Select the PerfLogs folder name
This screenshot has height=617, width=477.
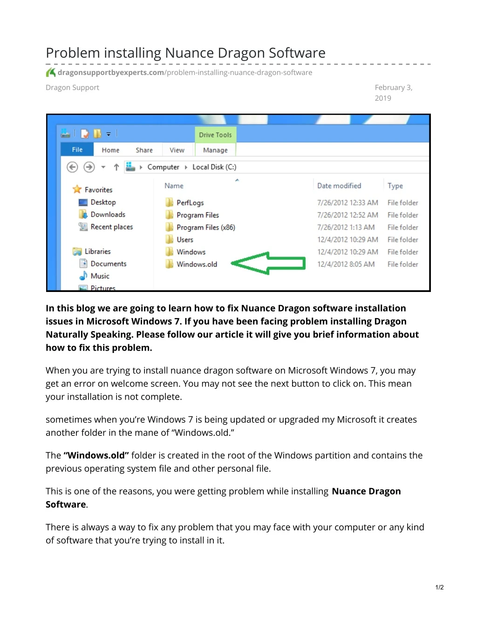tap(190, 203)
